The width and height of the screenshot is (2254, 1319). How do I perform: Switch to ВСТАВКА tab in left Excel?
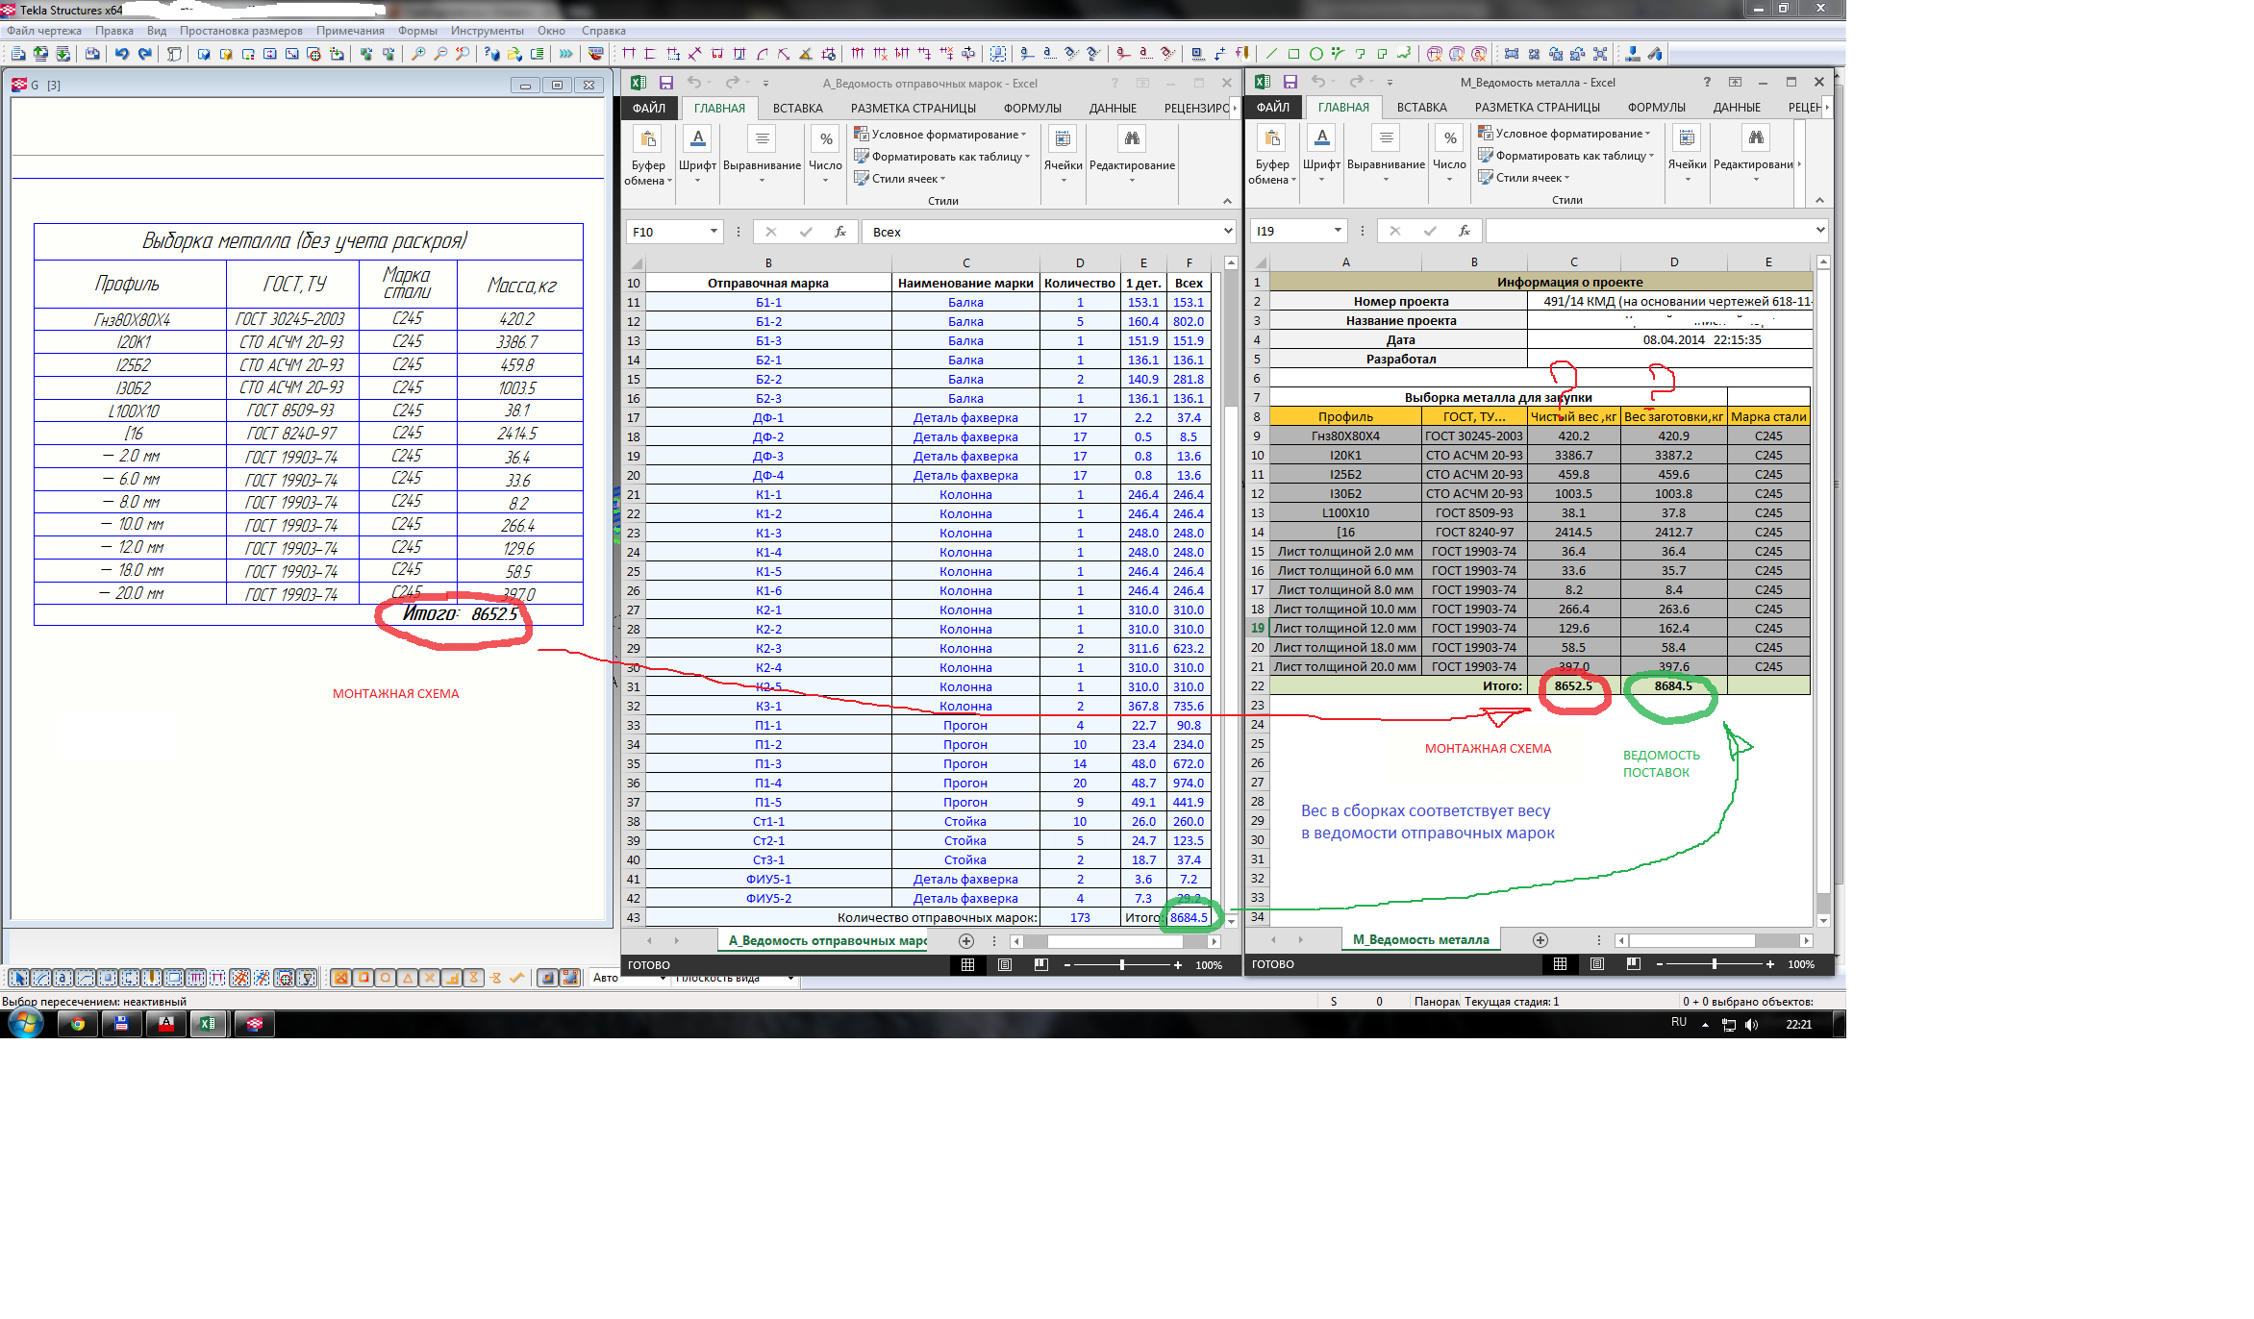coord(797,109)
